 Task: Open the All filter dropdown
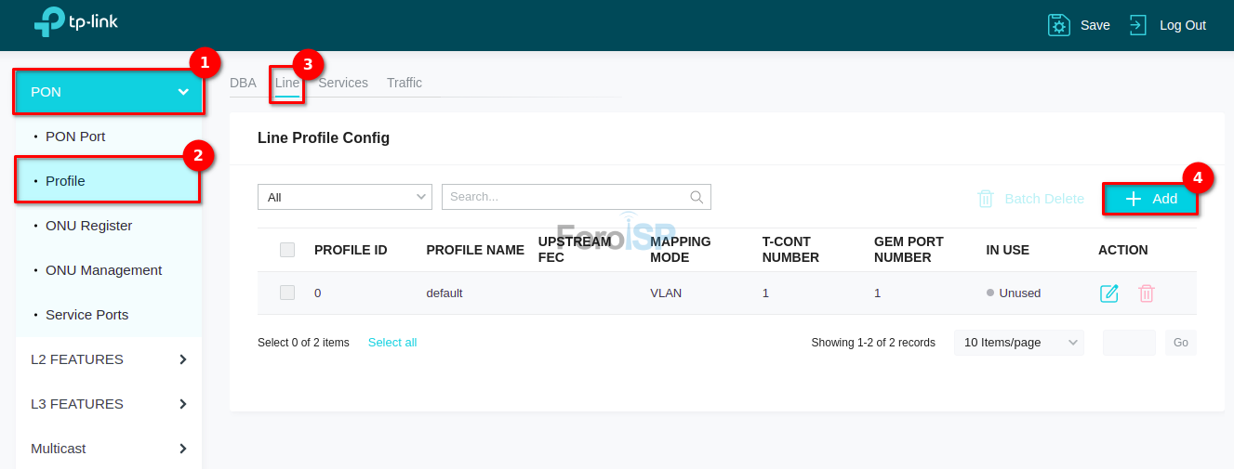tap(344, 197)
